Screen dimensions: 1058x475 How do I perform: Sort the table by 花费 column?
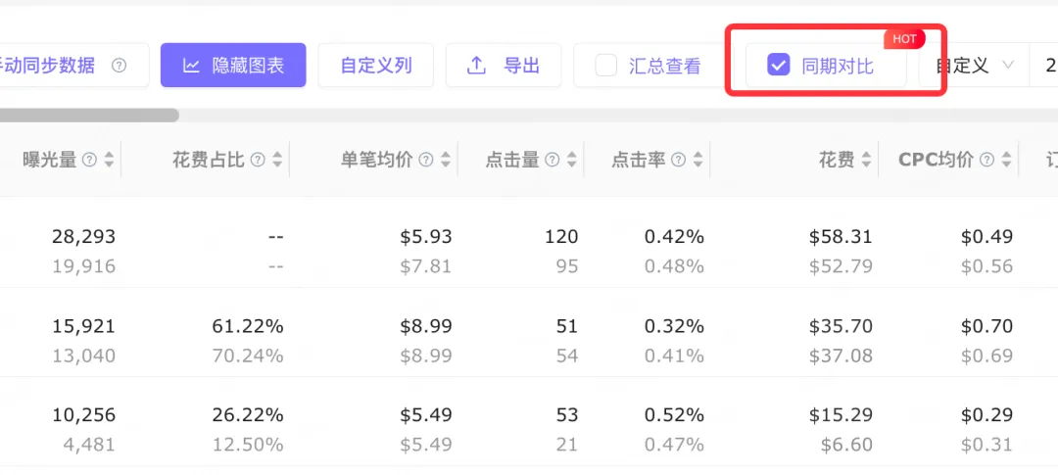pyautogui.click(x=866, y=160)
